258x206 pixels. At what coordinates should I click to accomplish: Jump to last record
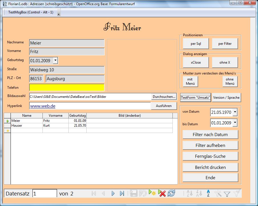pyautogui.click(x=122, y=193)
